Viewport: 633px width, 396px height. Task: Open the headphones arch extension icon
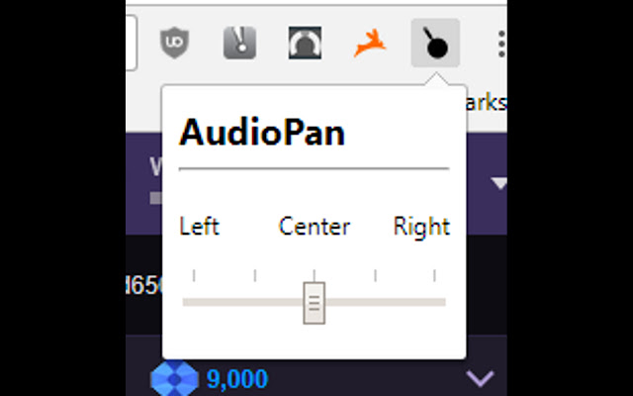[306, 43]
